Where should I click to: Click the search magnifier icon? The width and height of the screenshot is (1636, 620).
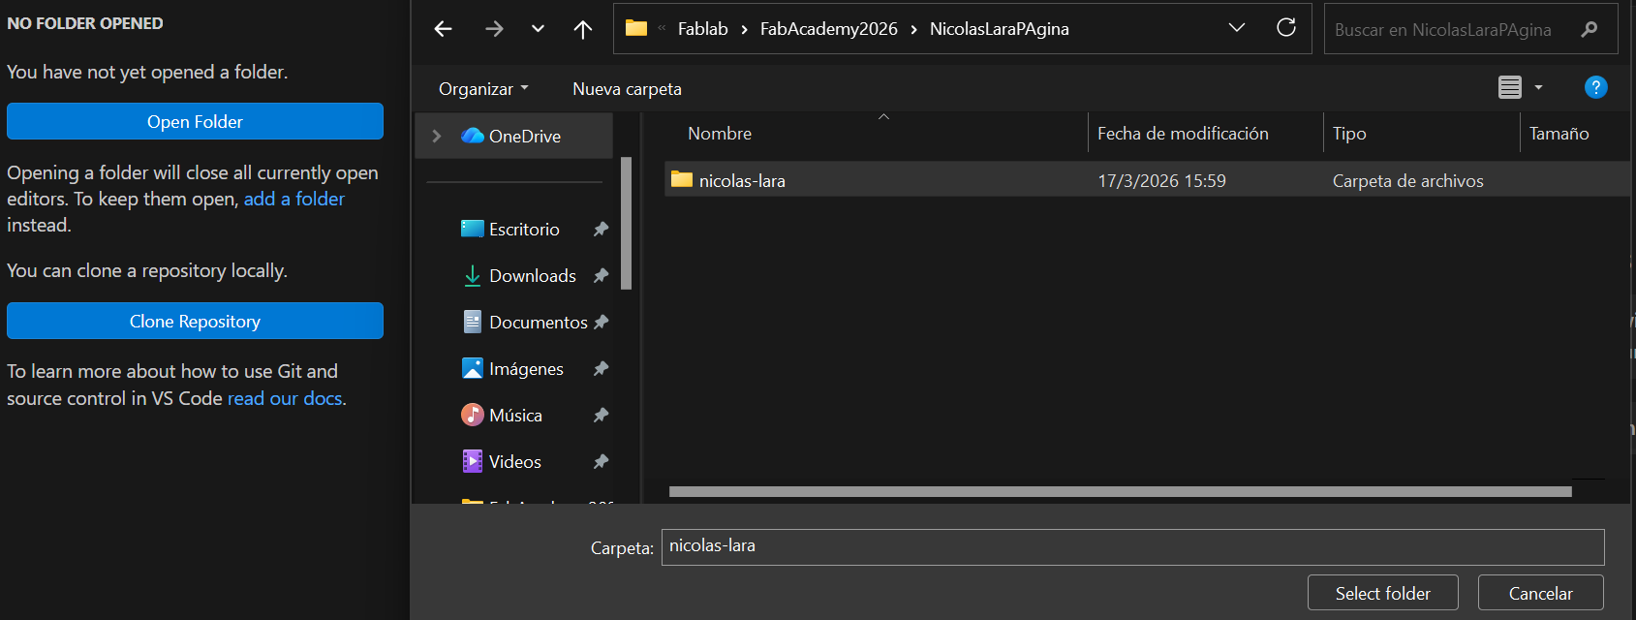tap(1589, 30)
